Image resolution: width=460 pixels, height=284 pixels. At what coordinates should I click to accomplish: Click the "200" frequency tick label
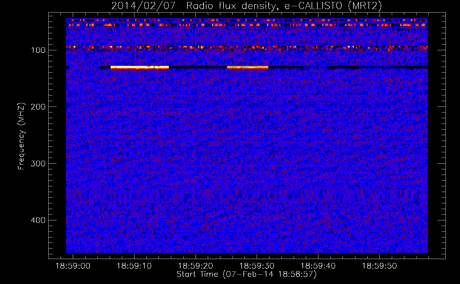click(38, 107)
